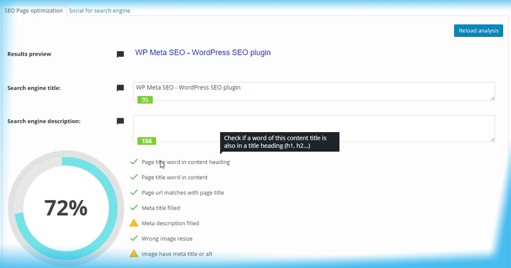Screen dimensions: 511x268
Task: Select 'Page title word in content heading' text
Action: (x=186, y=162)
